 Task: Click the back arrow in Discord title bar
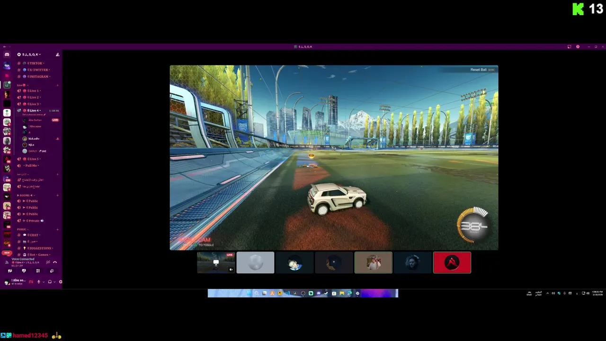coord(4,47)
